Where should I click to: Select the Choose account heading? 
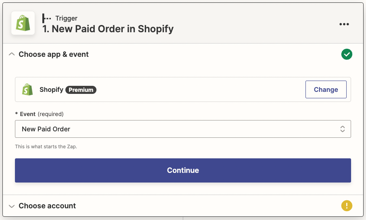47,206
